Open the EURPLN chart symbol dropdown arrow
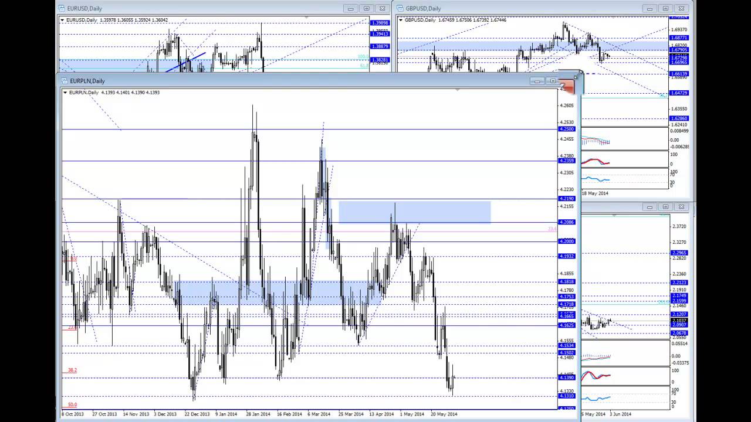Viewport: 751px width, 422px height. point(65,93)
